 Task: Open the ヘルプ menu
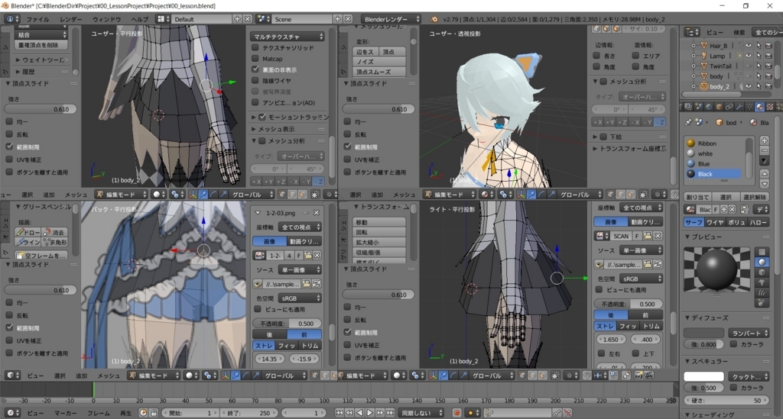(x=139, y=19)
